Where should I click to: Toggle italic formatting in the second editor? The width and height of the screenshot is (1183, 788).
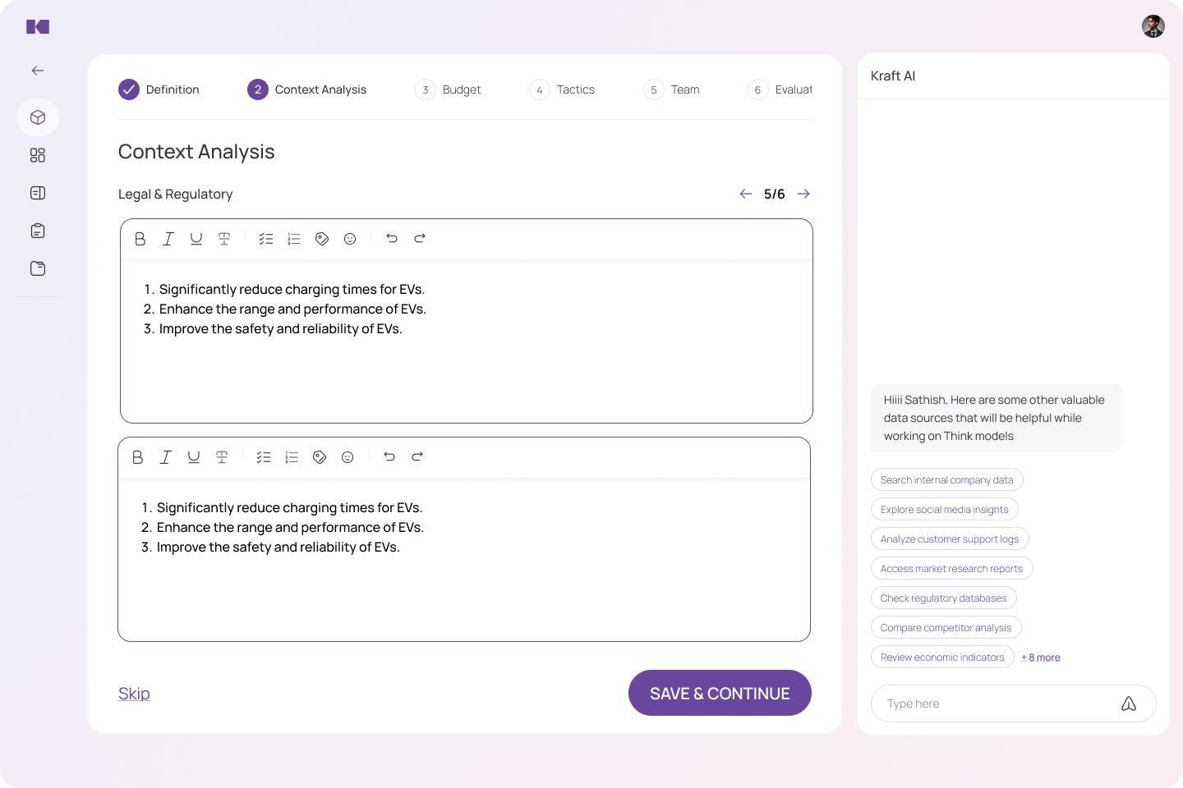click(166, 457)
